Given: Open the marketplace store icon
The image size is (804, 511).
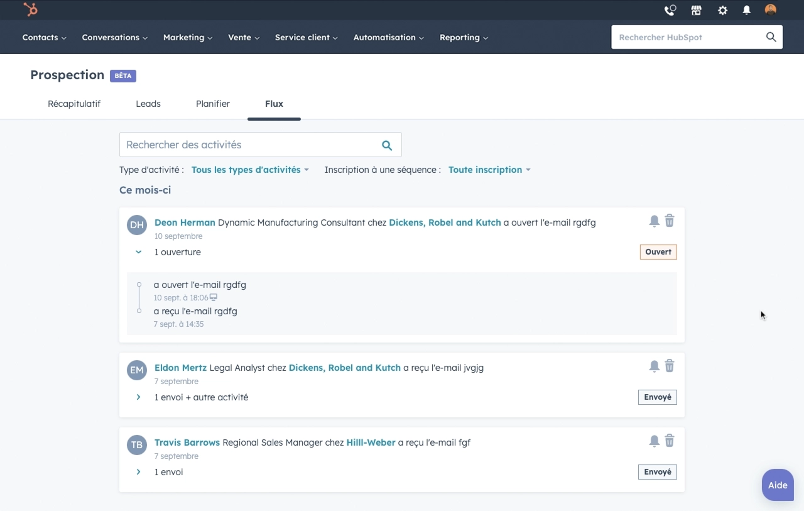Looking at the screenshot, I should pyautogui.click(x=696, y=10).
